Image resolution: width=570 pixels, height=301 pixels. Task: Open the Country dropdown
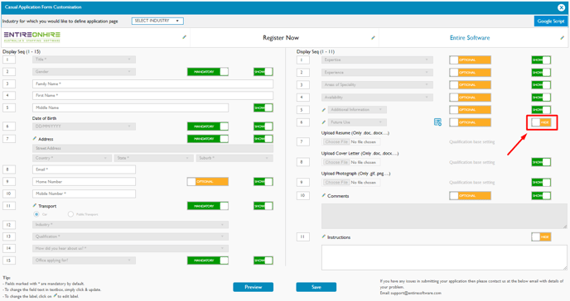pos(72,158)
